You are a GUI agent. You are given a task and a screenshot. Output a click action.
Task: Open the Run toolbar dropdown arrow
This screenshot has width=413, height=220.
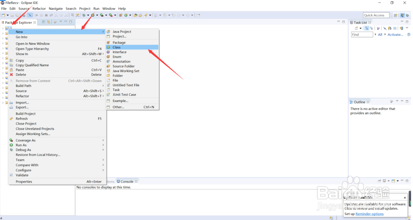pyautogui.click(x=97, y=15)
